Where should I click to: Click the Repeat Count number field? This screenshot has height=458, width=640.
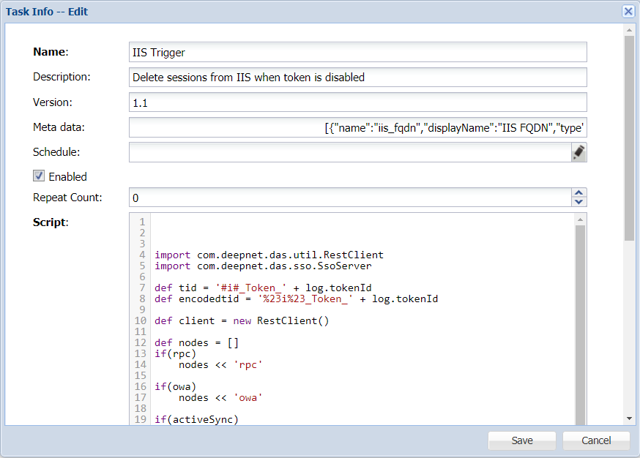[349, 198]
